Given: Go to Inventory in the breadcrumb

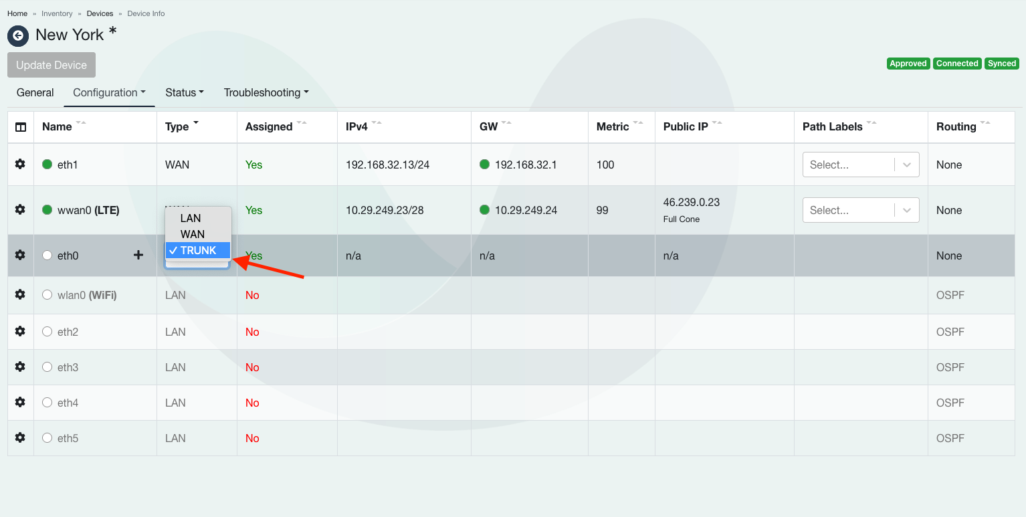Looking at the screenshot, I should tap(57, 13).
